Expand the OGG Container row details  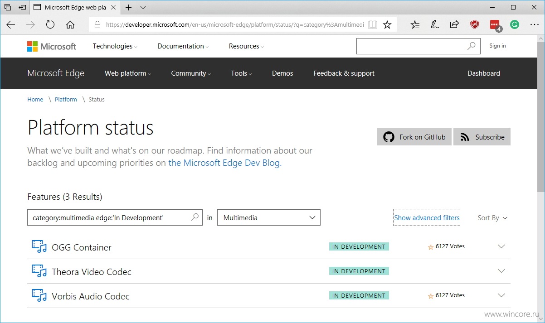(501, 246)
